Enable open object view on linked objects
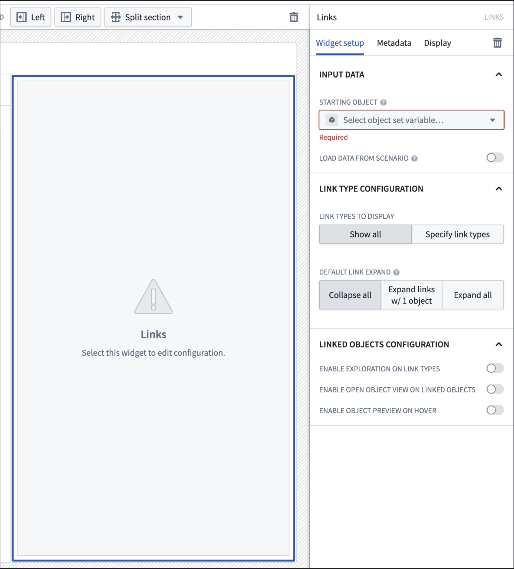This screenshot has height=569, width=514. coord(495,389)
